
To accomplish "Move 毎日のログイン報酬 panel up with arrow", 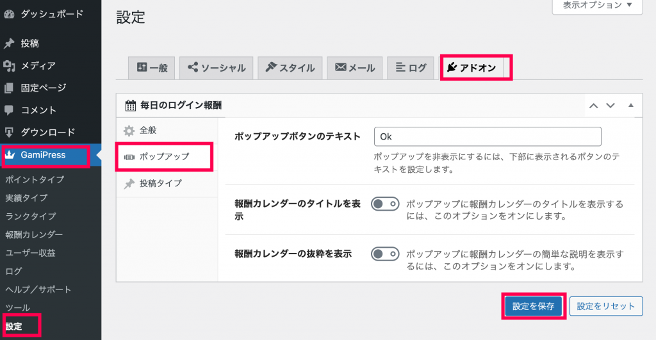I will click(x=593, y=106).
